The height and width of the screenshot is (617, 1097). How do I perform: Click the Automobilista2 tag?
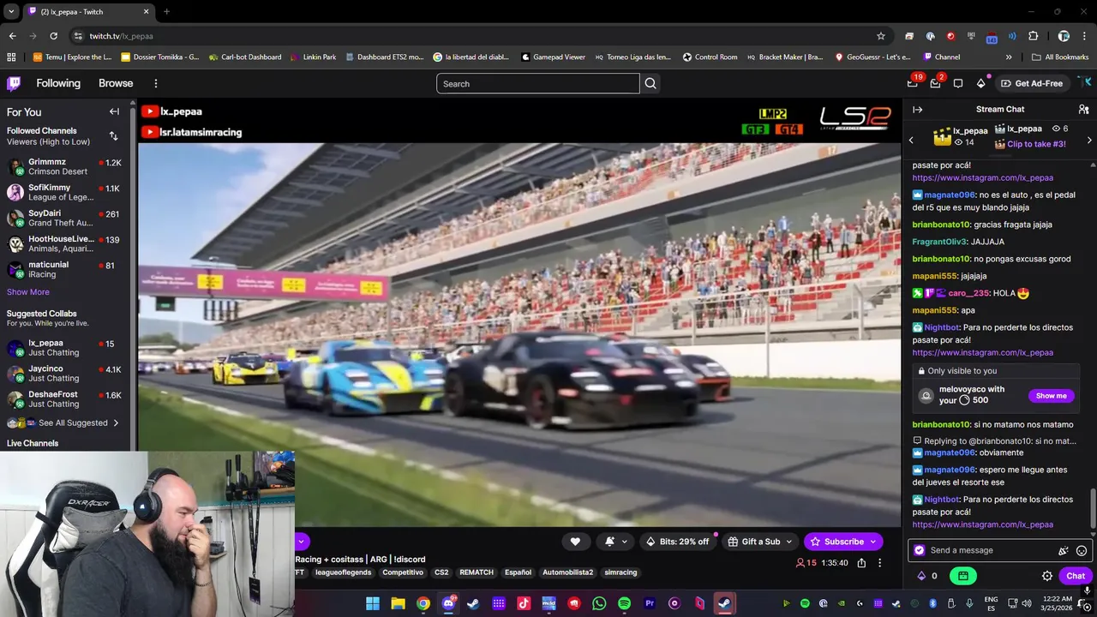(x=567, y=572)
